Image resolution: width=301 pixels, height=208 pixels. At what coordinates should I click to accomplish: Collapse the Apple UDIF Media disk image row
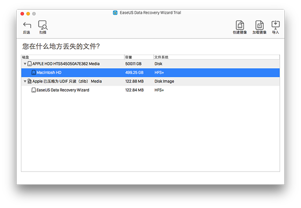25,81
